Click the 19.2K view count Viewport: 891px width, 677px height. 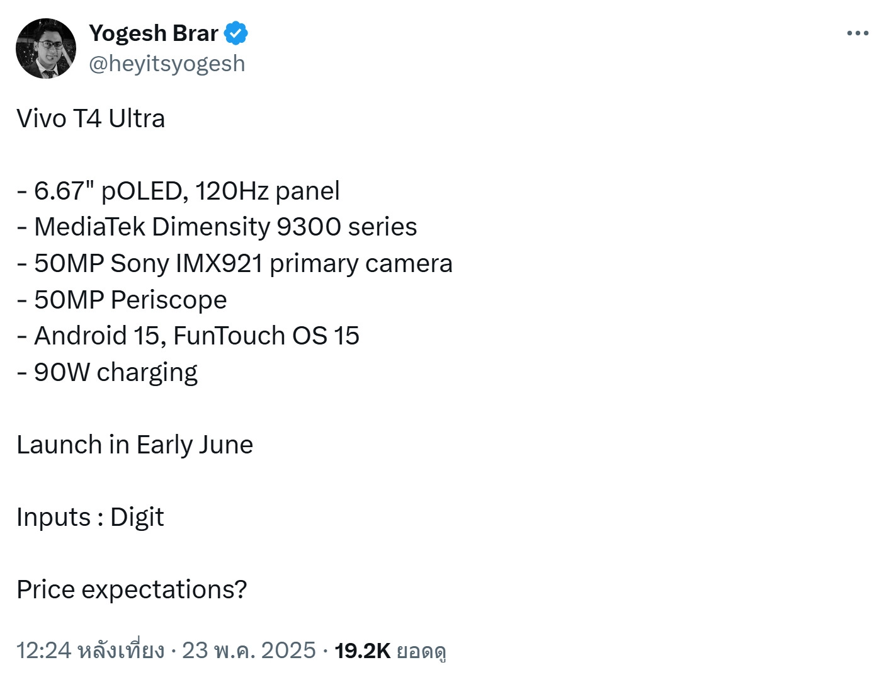[362, 651]
